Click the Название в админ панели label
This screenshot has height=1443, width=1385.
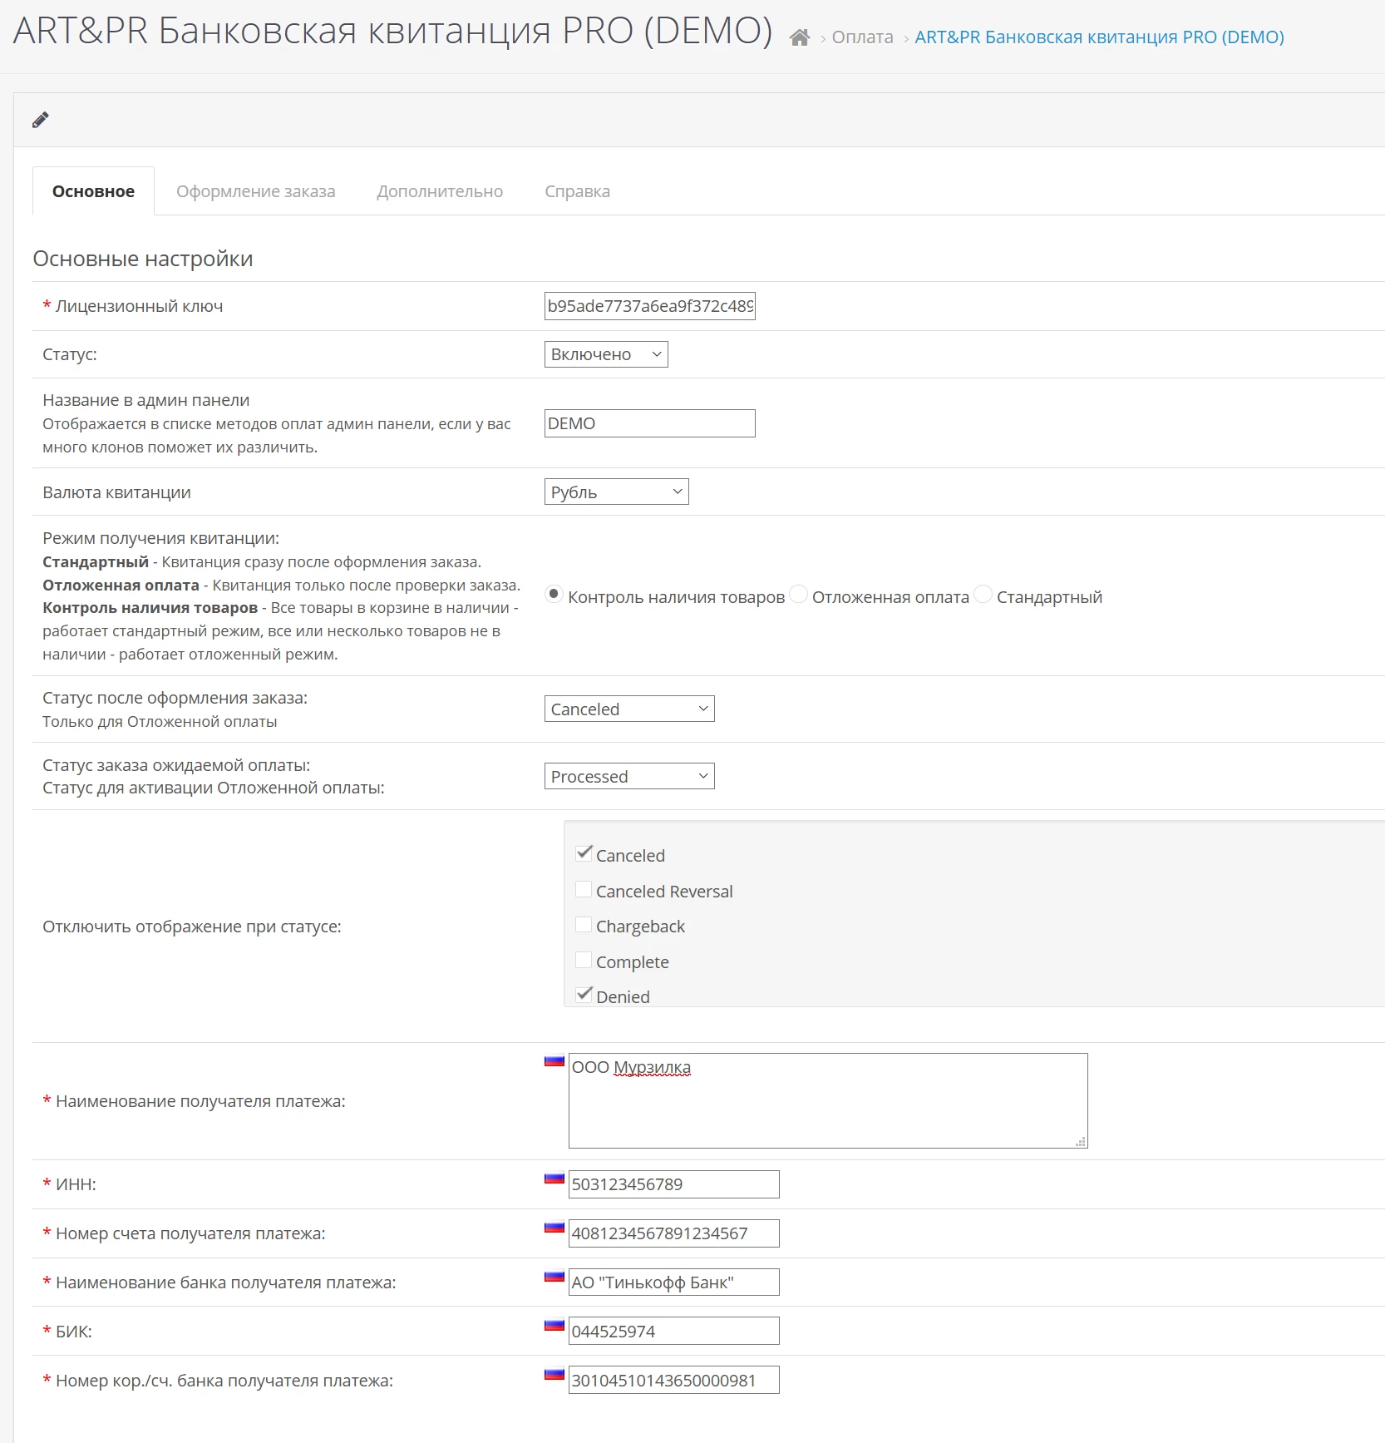[146, 400]
